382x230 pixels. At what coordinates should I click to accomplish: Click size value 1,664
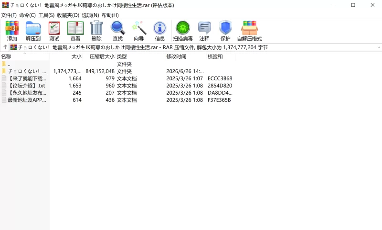pyautogui.click(x=75, y=78)
